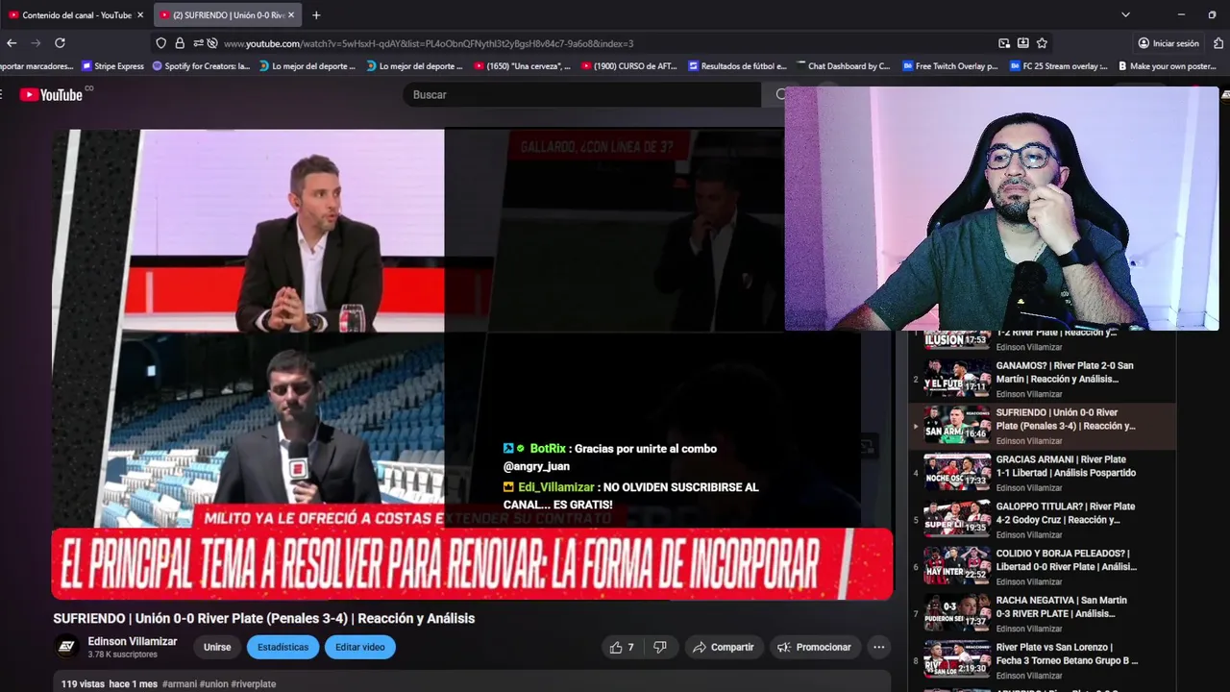Open the #union hashtag link
The image size is (1230, 692).
[213, 684]
